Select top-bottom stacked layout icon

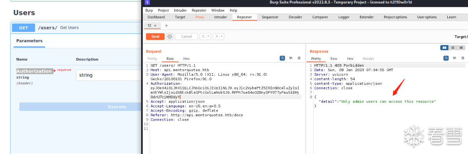coord(452,47)
